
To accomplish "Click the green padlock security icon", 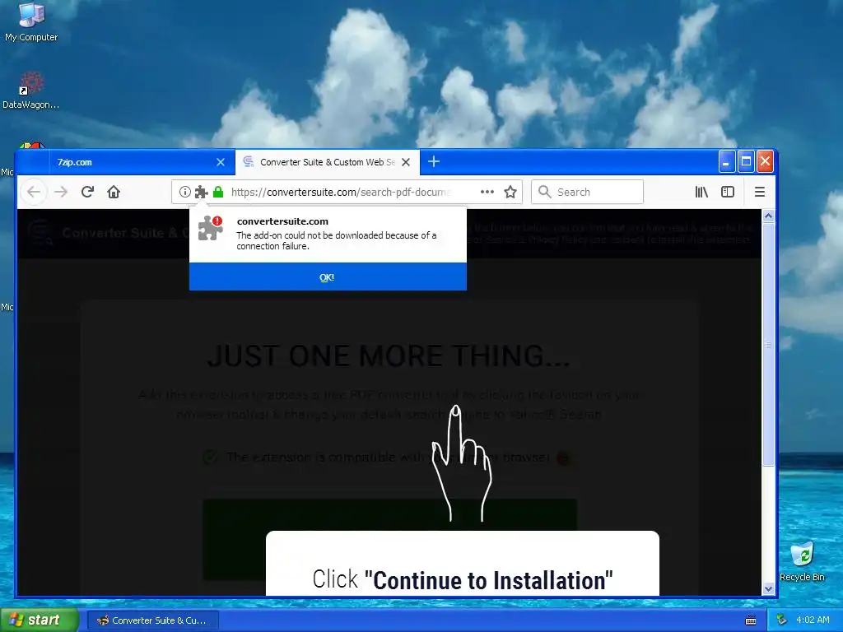I will point(217,192).
